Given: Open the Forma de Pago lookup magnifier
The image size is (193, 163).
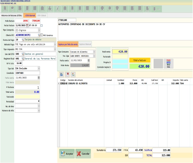Looking at the screenshot, I should tap(23, 40).
